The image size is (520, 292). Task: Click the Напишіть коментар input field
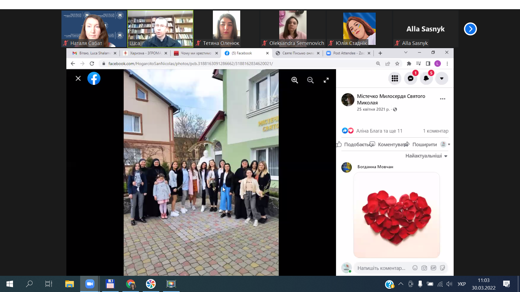(381, 268)
